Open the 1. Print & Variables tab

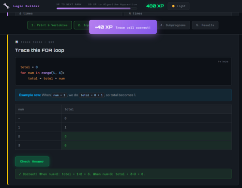pos(49,25)
